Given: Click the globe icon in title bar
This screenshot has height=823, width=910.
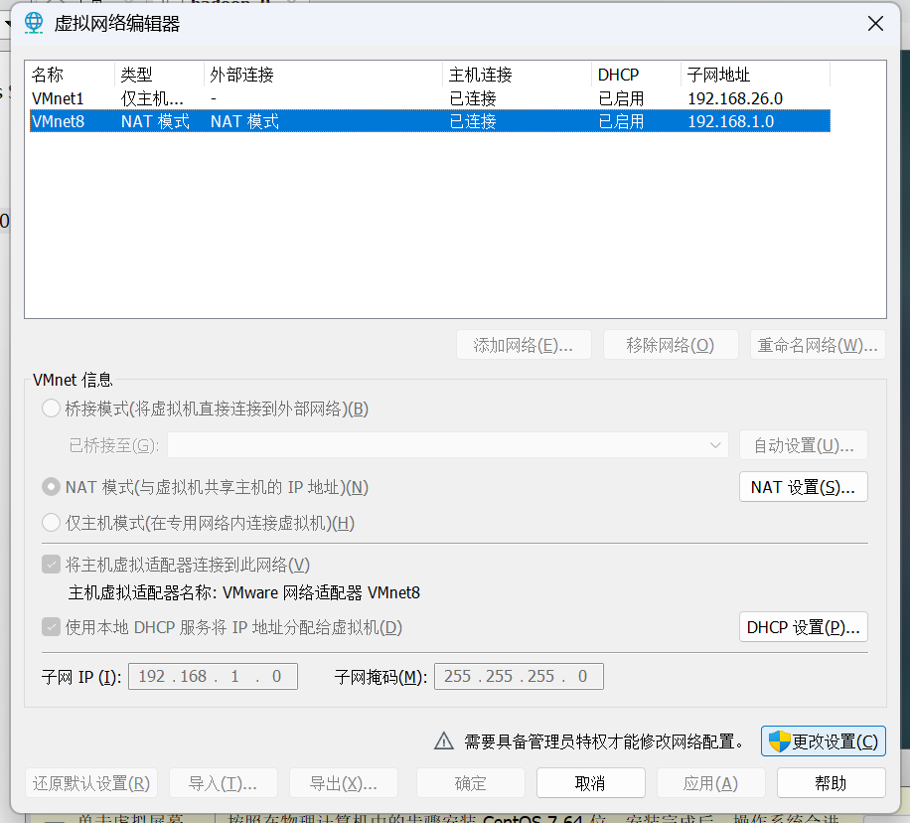Looking at the screenshot, I should [x=34, y=24].
